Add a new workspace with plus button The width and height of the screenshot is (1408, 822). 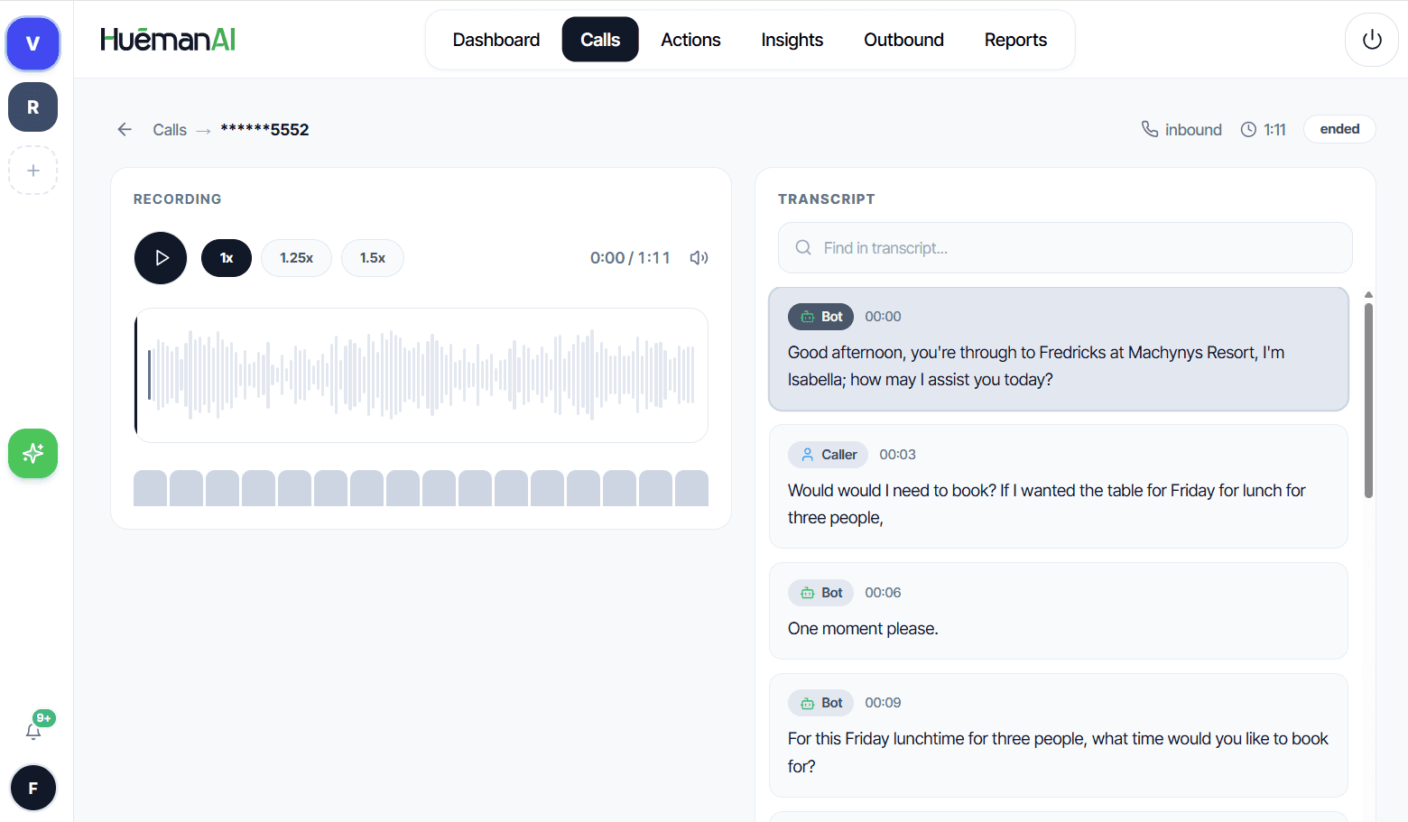tap(33, 171)
